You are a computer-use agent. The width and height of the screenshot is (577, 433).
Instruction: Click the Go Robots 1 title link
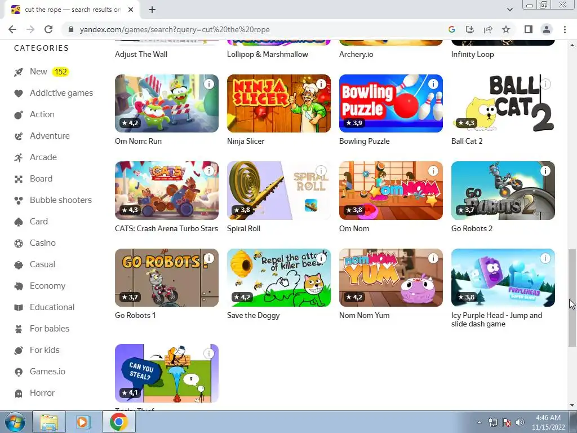(135, 315)
